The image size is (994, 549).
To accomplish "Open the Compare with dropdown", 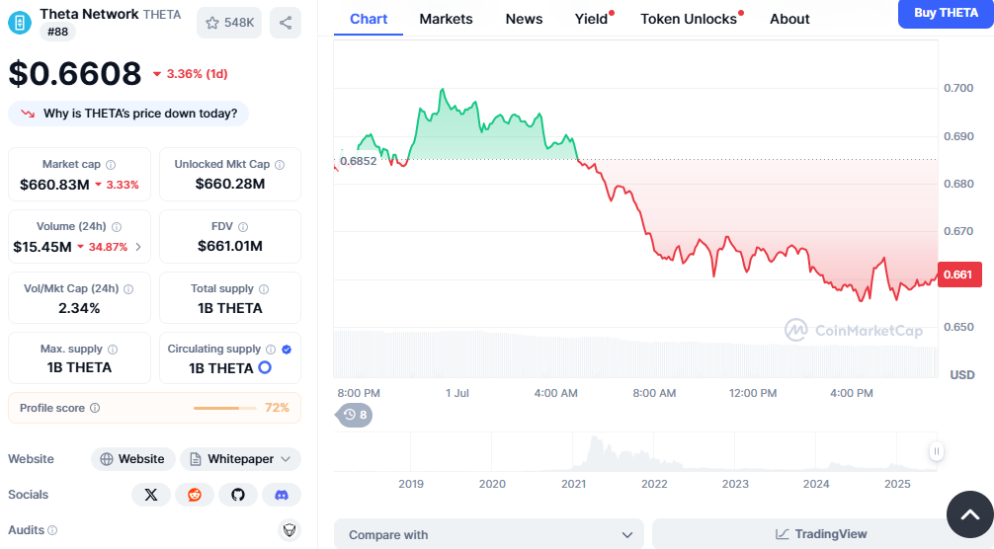I will coord(489,534).
